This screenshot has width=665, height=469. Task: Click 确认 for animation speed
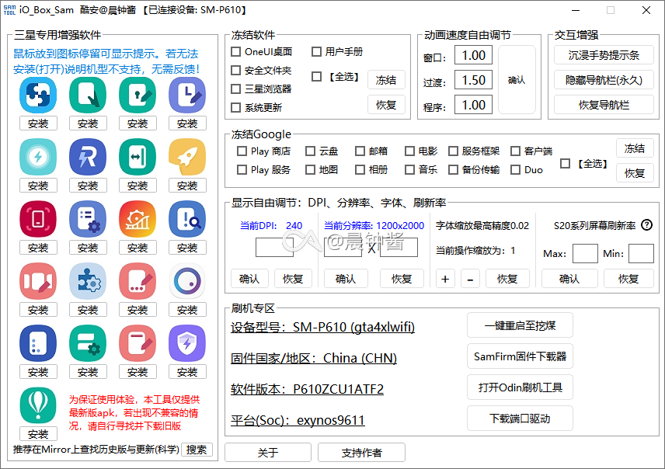pos(517,80)
